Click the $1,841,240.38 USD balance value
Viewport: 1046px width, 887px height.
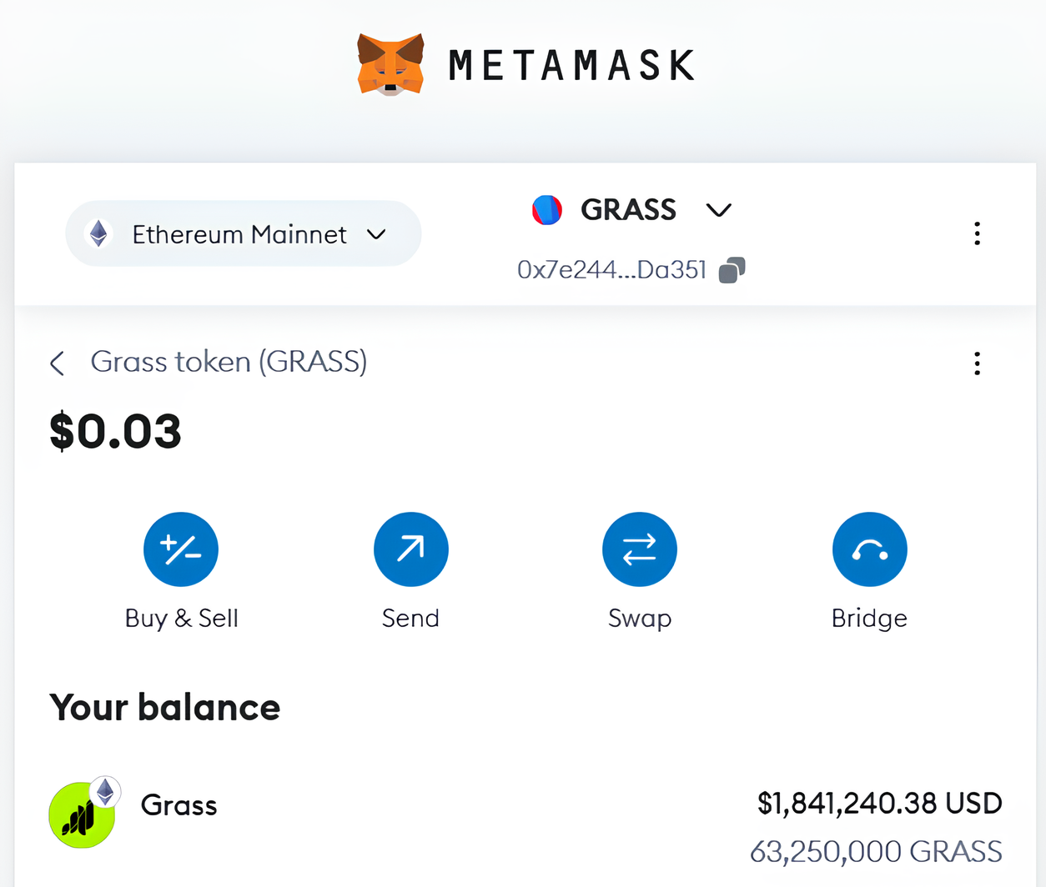click(879, 803)
